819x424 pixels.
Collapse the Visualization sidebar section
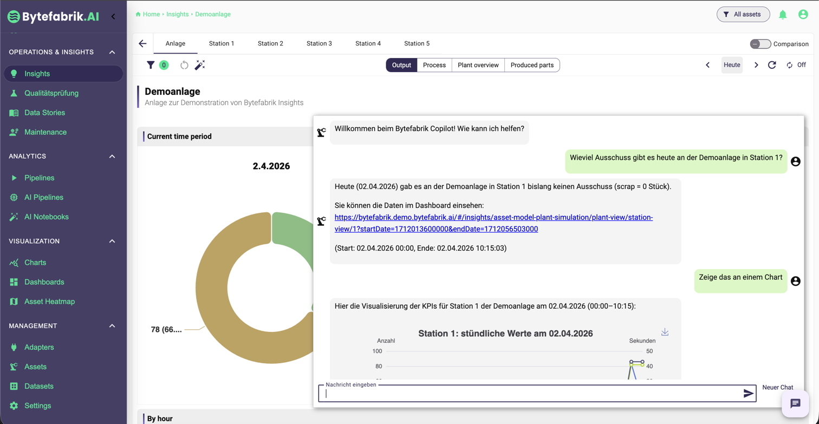click(x=112, y=241)
